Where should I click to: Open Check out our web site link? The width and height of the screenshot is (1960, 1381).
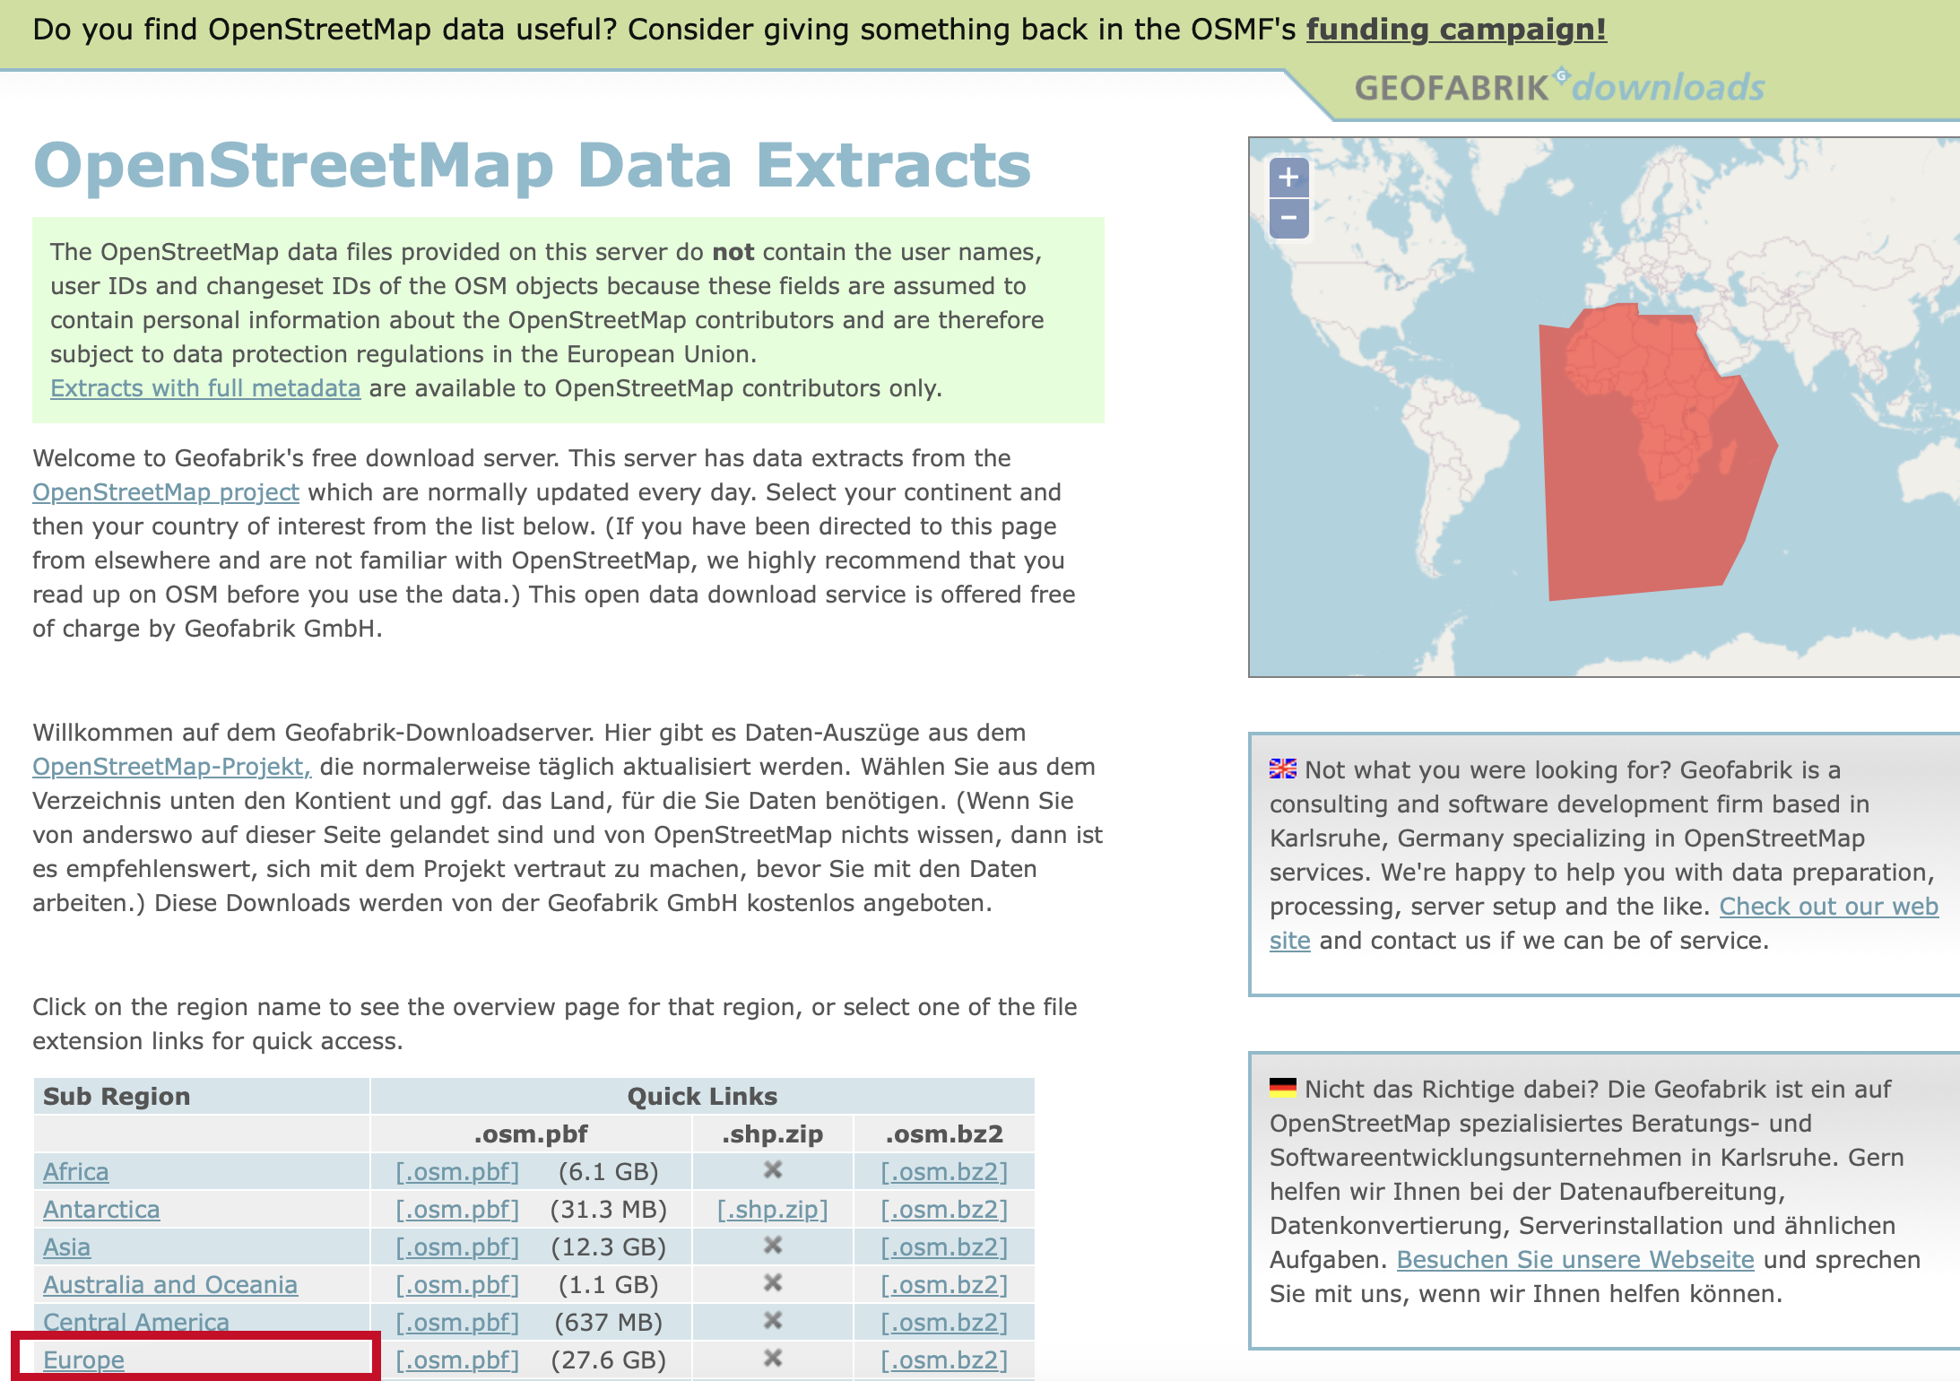(1828, 907)
